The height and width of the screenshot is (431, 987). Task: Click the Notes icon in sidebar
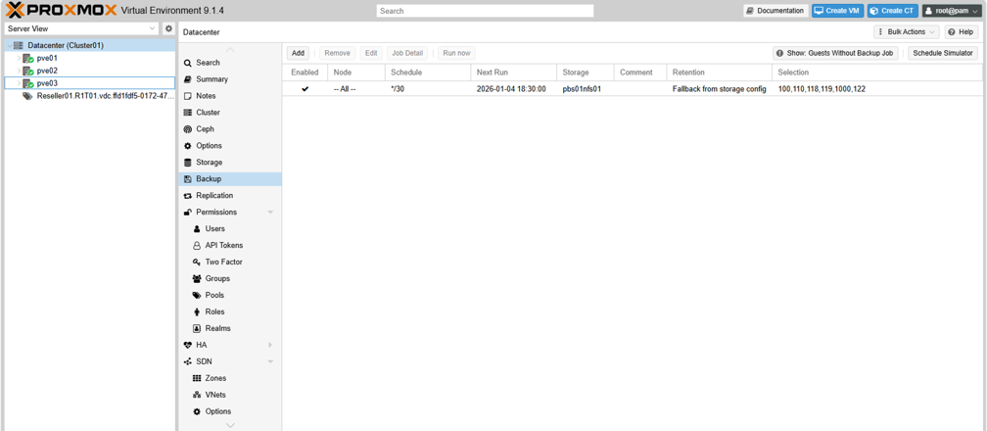coord(188,96)
